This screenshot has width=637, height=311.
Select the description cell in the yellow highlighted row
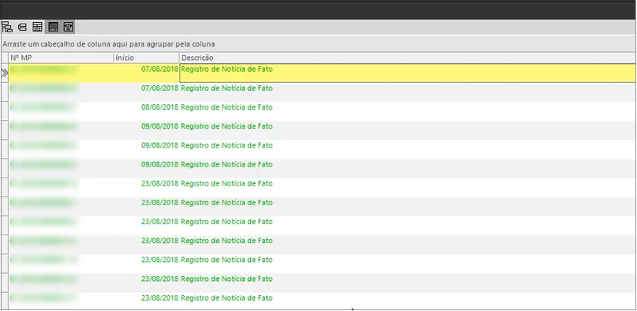tap(408, 73)
